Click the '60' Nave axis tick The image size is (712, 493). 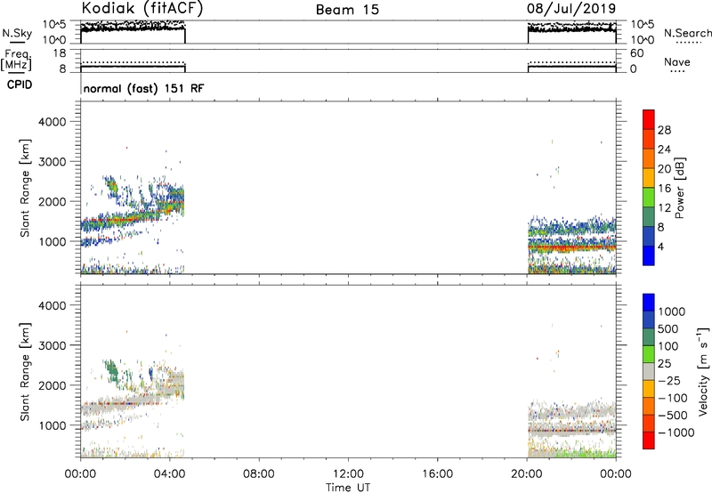point(636,53)
